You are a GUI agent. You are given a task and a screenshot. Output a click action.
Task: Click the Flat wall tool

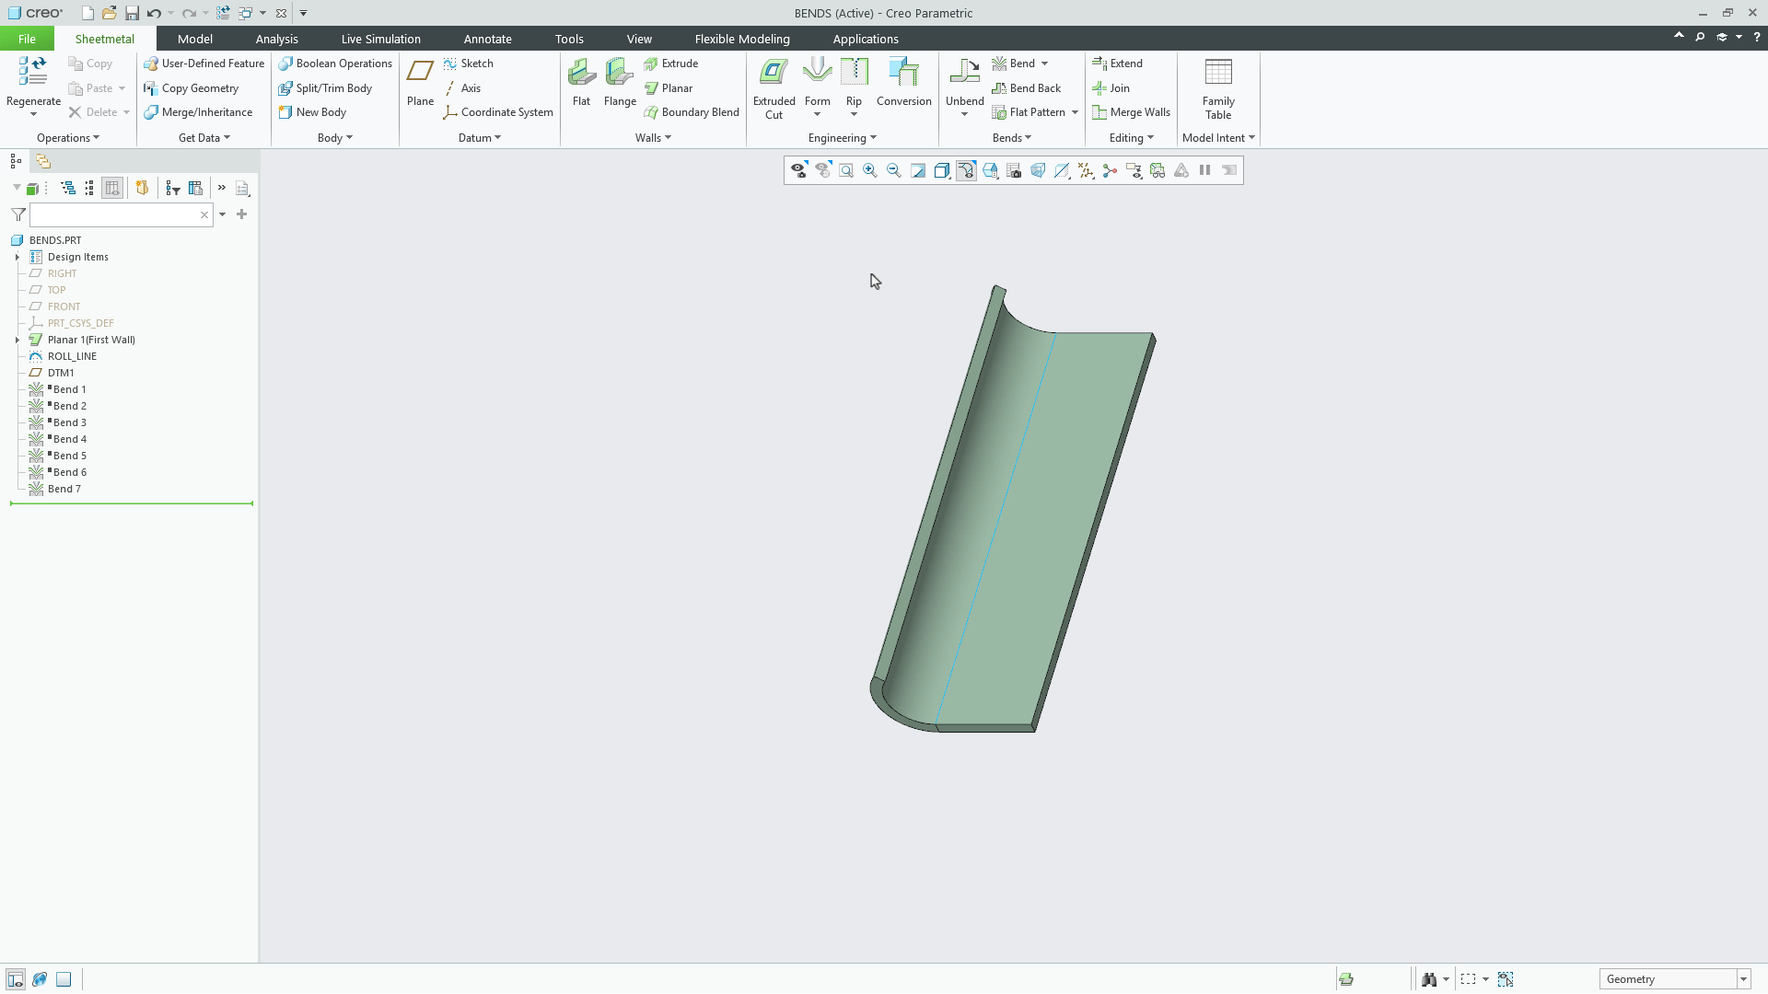(581, 81)
